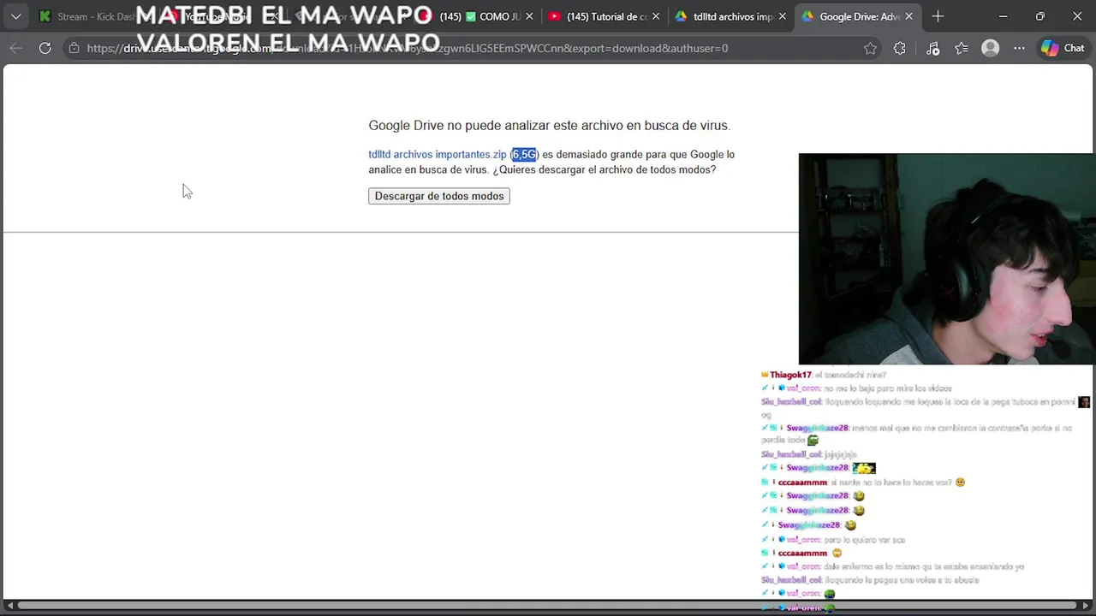
Task: Close the COMO JU tab
Action: (529, 16)
